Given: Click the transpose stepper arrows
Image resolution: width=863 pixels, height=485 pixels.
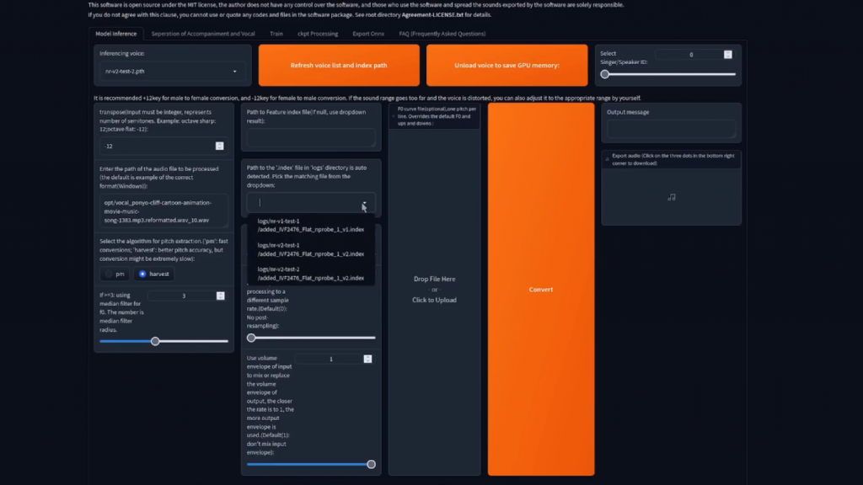Looking at the screenshot, I should pos(220,146).
